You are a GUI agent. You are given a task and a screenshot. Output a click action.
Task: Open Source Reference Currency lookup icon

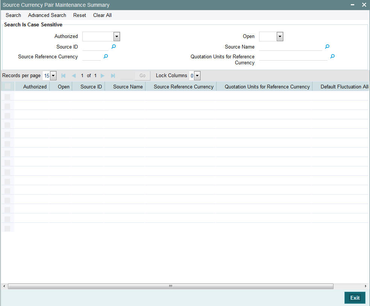pos(106,56)
